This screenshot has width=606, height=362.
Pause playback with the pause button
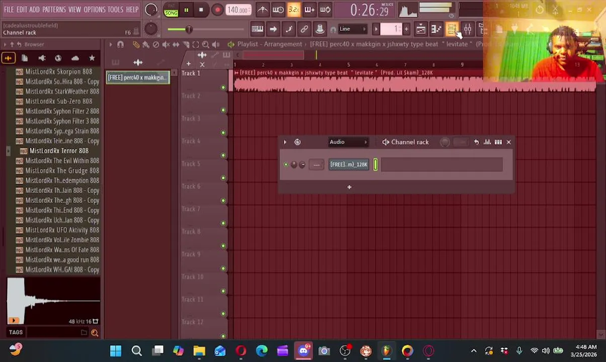[x=186, y=10]
